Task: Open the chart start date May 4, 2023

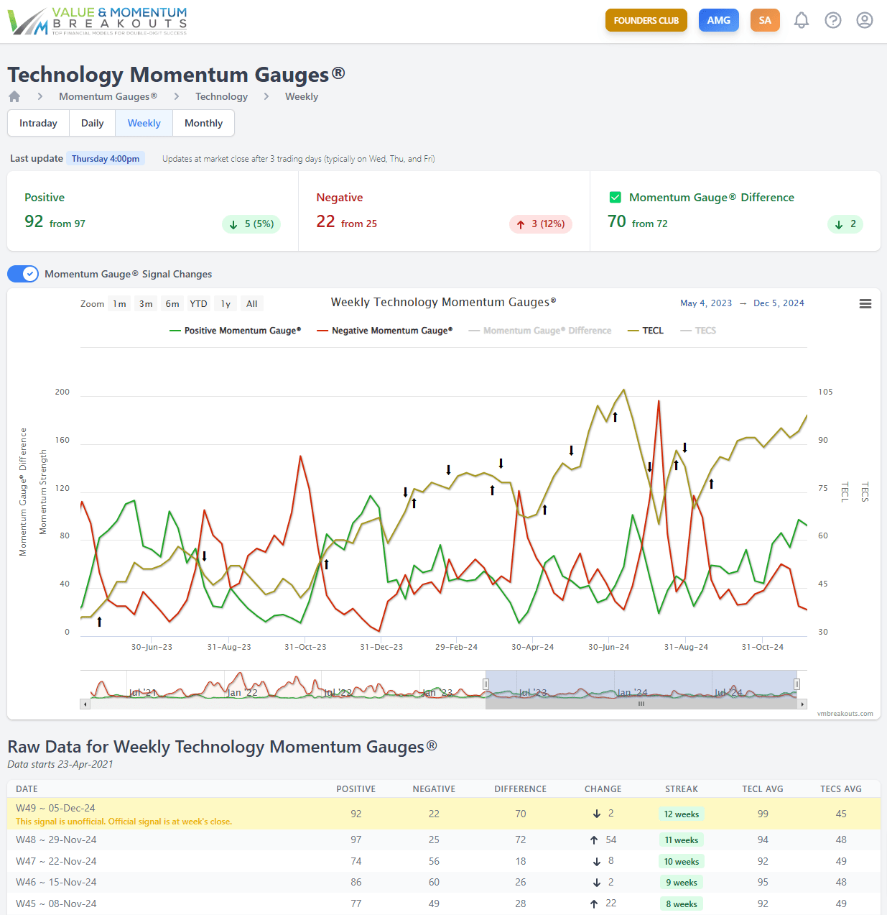Action: point(706,303)
